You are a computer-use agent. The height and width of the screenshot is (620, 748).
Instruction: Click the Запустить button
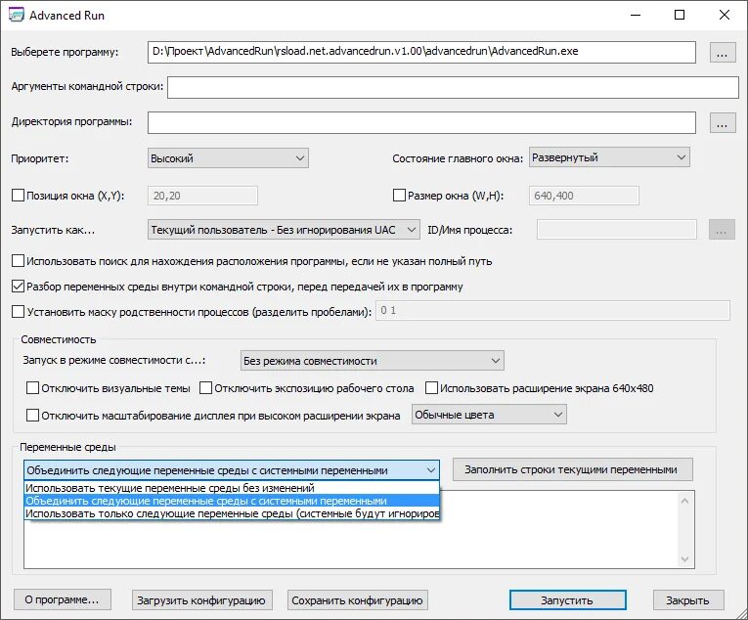(568, 600)
